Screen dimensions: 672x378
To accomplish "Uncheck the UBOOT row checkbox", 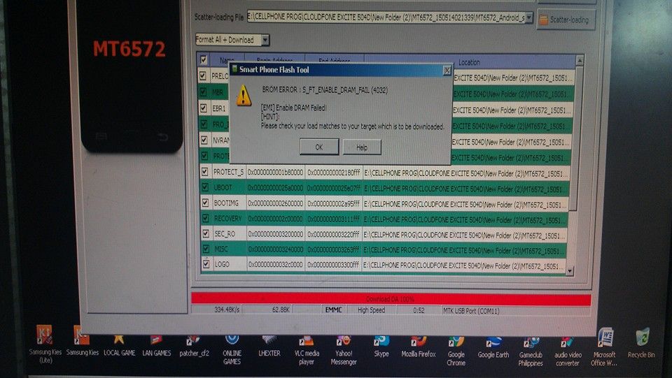I will (x=205, y=187).
